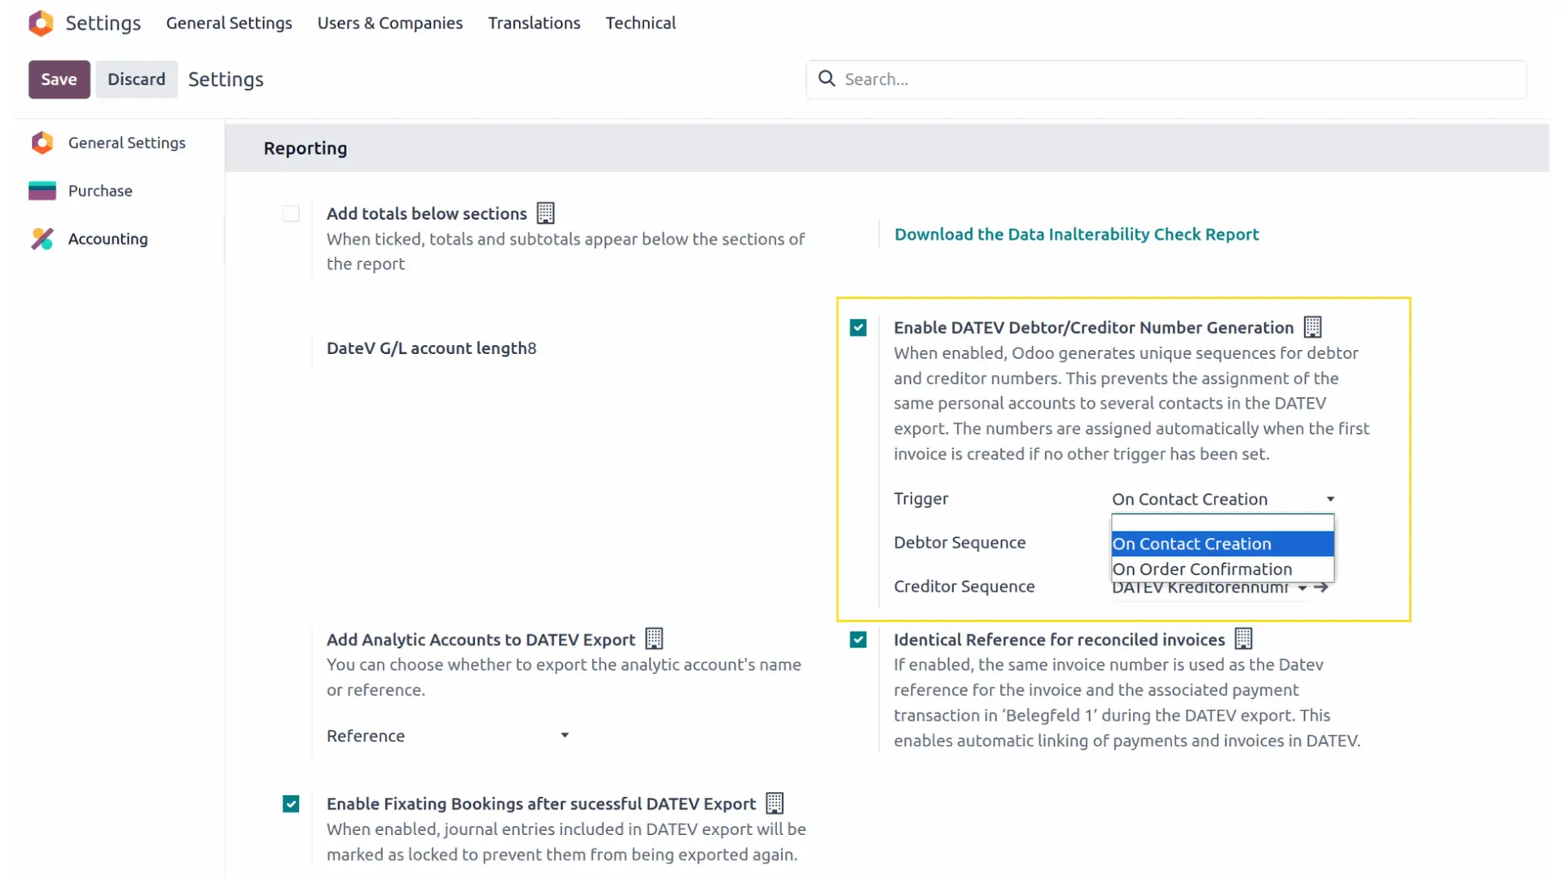This screenshot has height=879, width=1564.
Task: Select On Order Confirmation from the Trigger dropdown
Action: tap(1202, 569)
